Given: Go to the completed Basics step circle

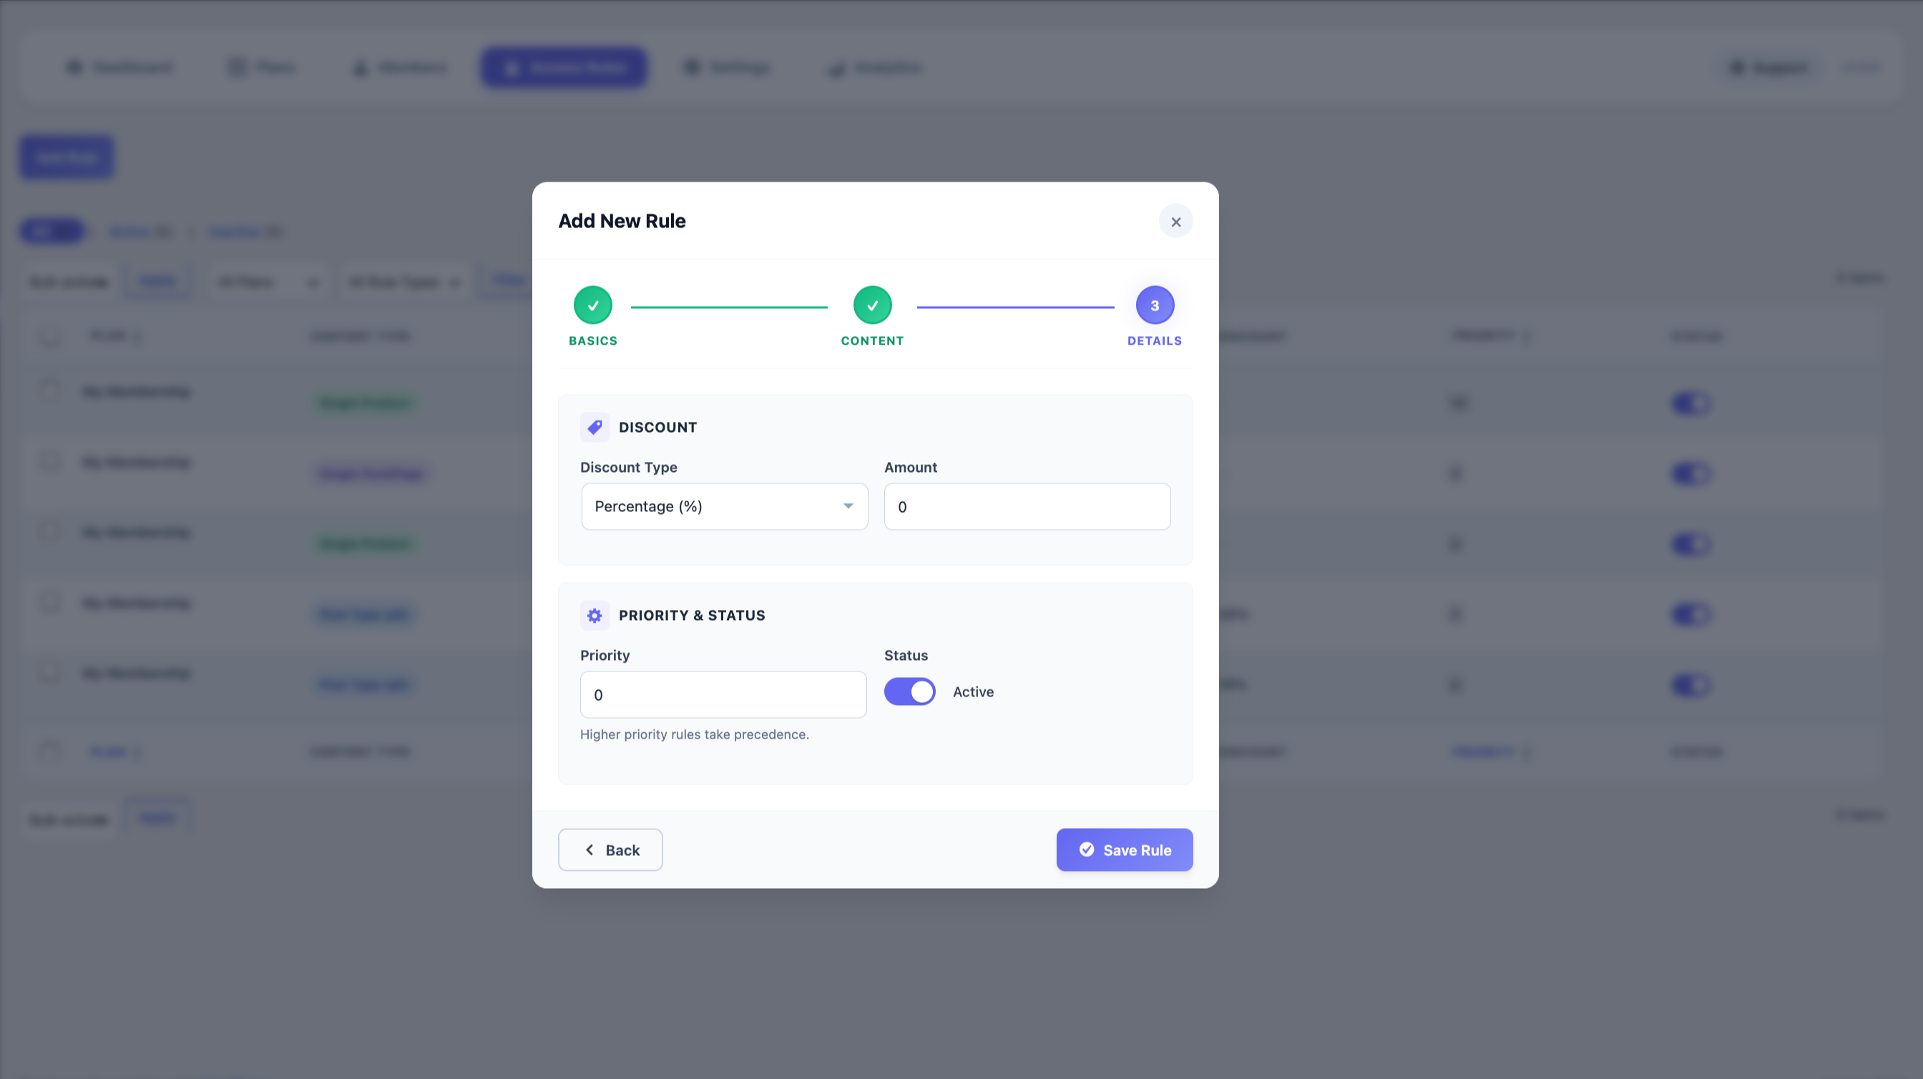Looking at the screenshot, I should (593, 305).
